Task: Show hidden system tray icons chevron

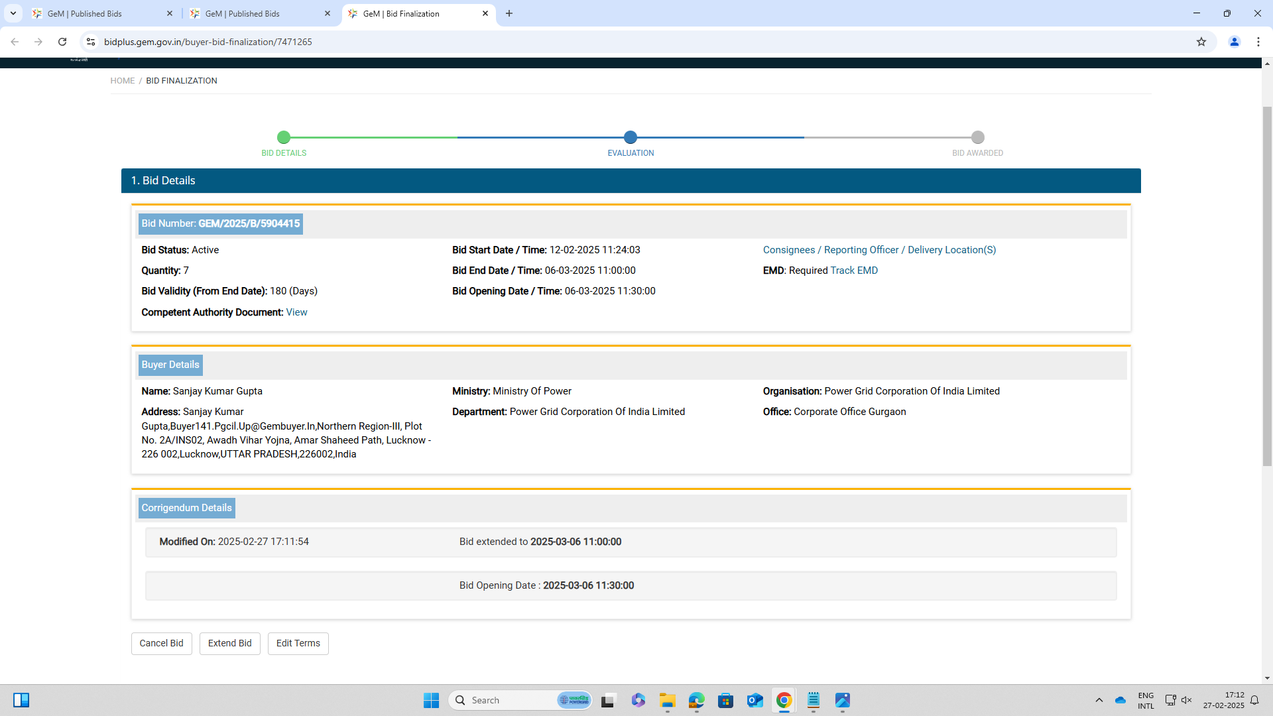Action: [1099, 701]
